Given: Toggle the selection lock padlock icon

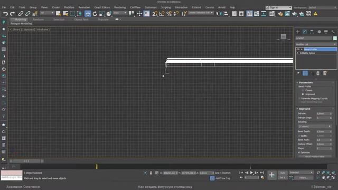Looking at the screenshot, I should click(151, 173).
